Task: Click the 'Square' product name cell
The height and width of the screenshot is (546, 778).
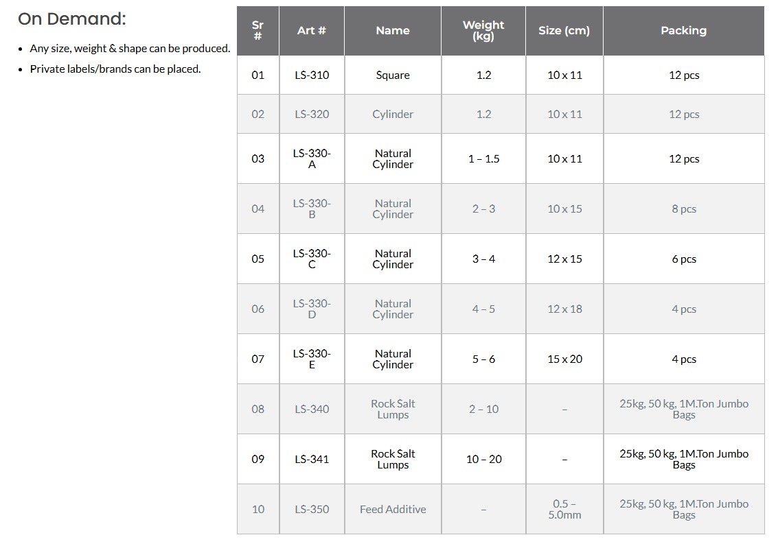Action: [393, 75]
